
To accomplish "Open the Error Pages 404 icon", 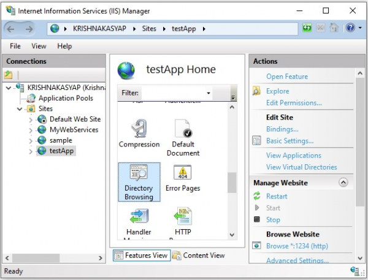I will (x=182, y=173).
